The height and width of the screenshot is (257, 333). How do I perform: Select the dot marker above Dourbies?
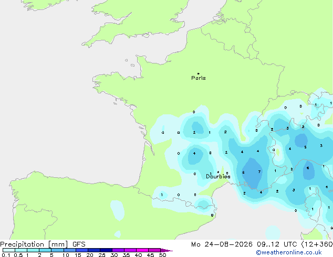[218, 172]
